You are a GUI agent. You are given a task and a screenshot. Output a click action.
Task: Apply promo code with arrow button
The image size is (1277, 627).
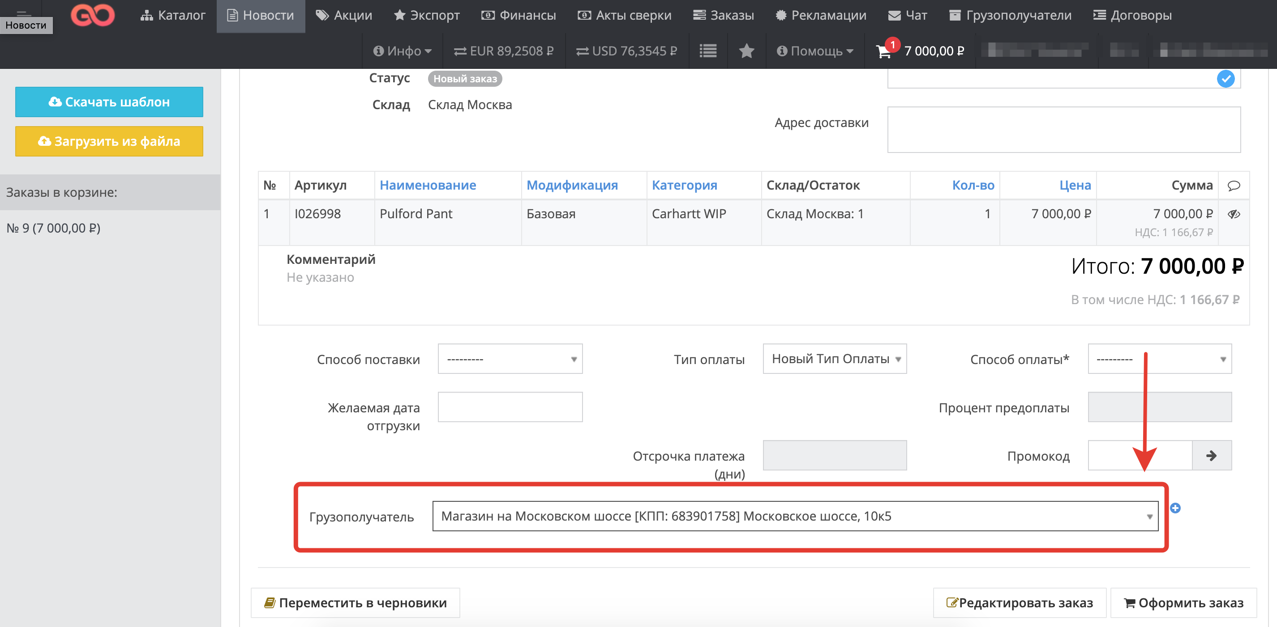tap(1211, 456)
